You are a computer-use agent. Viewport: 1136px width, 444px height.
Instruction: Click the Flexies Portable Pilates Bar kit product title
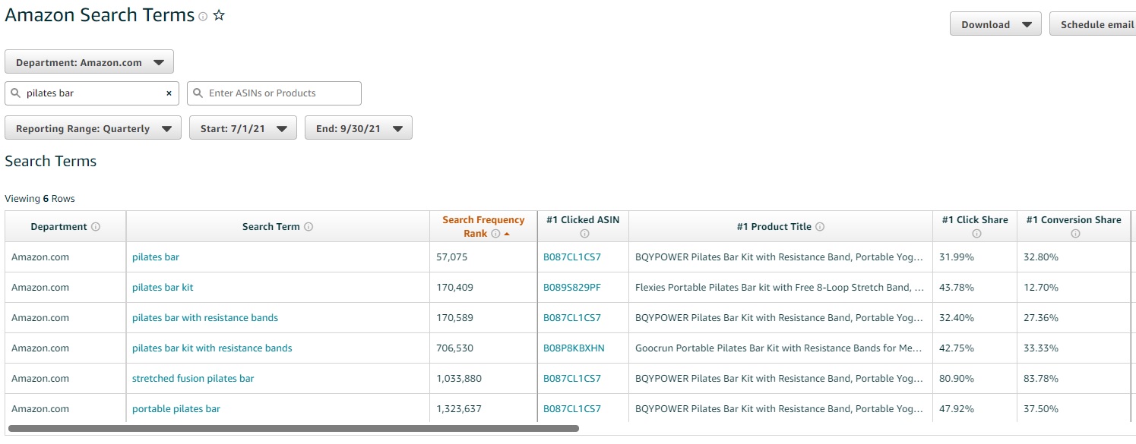coord(780,288)
